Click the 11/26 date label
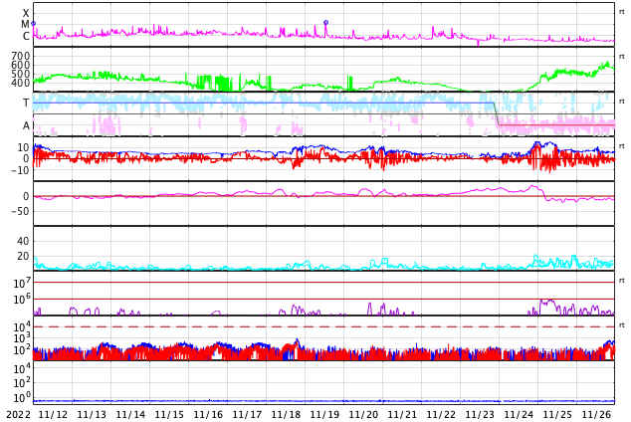The width and height of the screenshot is (631, 422). tap(596, 414)
